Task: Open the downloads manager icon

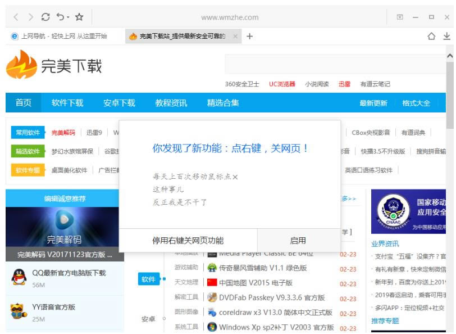Action: pos(446,36)
